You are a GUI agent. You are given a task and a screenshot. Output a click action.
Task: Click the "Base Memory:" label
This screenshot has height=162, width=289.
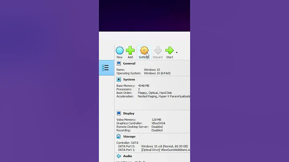126,86
